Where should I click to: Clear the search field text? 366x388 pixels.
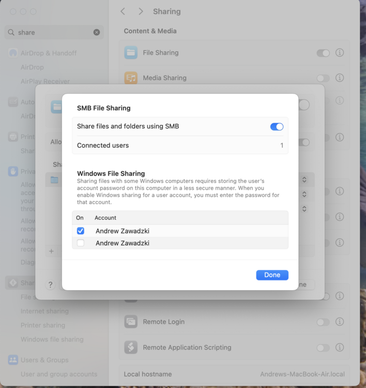click(x=97, y=32)
